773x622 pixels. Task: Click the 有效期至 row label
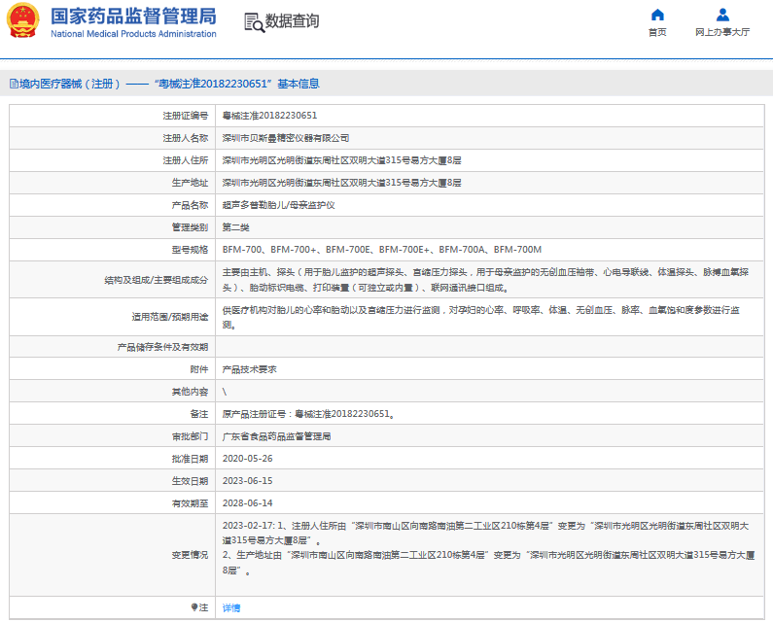pos(190,503)
